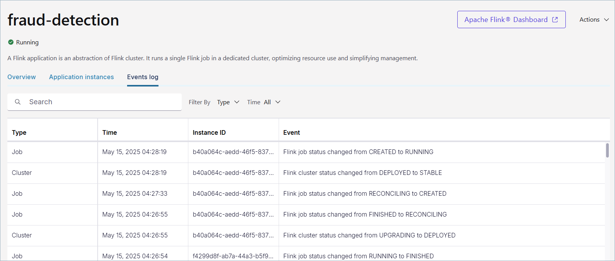Image resolution: width=615 pixels, height=261 pixels.
Task: Open the Type filter dropdown
Action: tap(228, 102)
